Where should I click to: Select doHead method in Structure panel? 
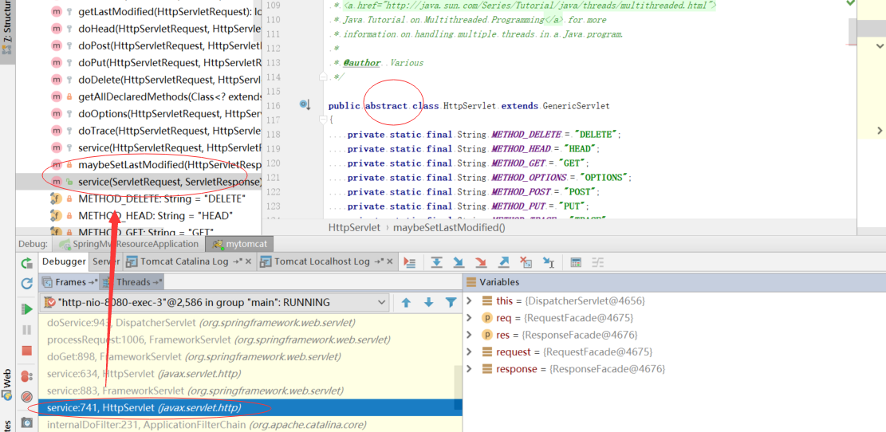pos(139,28)
